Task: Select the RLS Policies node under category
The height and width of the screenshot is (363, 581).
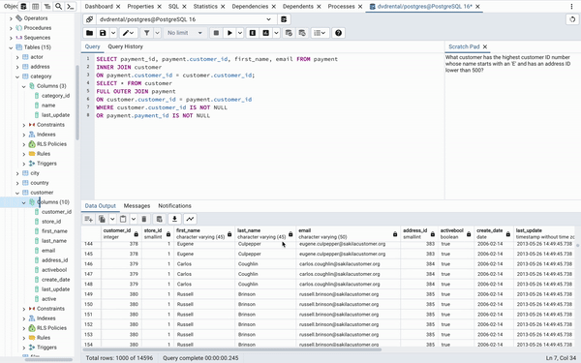Action: 51,144
